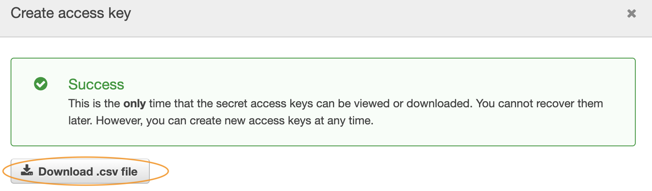
Task: Click the green Success heading
Action: [96, 85]
